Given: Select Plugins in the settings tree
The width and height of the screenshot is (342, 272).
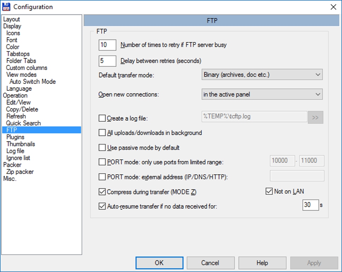Looking at the screenshot, I should [15, 137].
